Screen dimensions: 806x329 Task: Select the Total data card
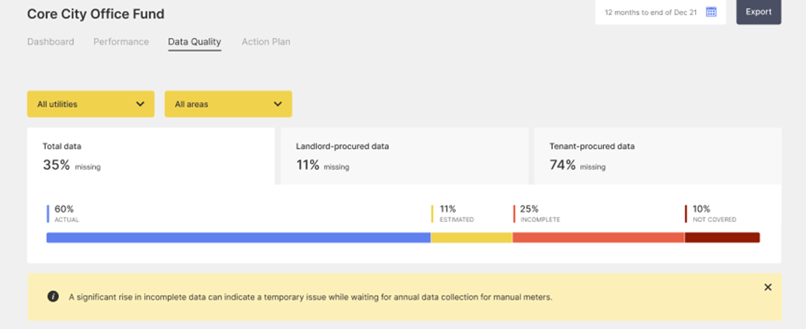click(151, 156)
